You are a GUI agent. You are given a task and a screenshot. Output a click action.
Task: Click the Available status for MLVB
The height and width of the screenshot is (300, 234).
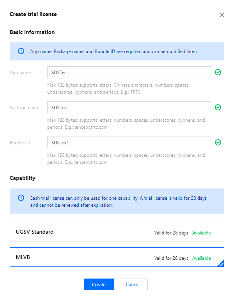coord(201,258)
